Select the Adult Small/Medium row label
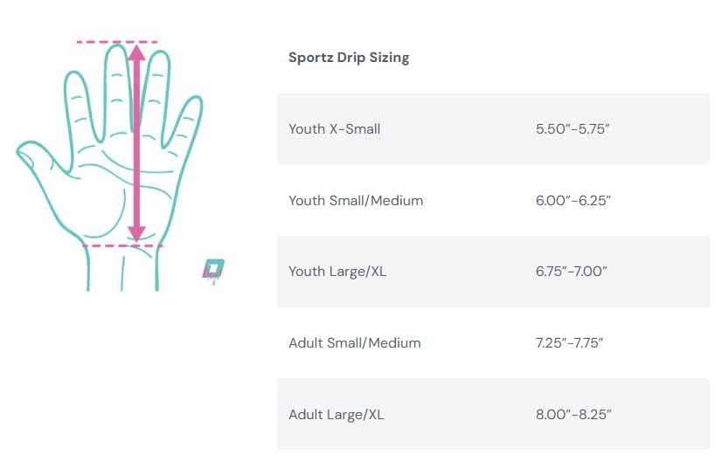The height and width of the screenshot is (469, 722). 355,343
